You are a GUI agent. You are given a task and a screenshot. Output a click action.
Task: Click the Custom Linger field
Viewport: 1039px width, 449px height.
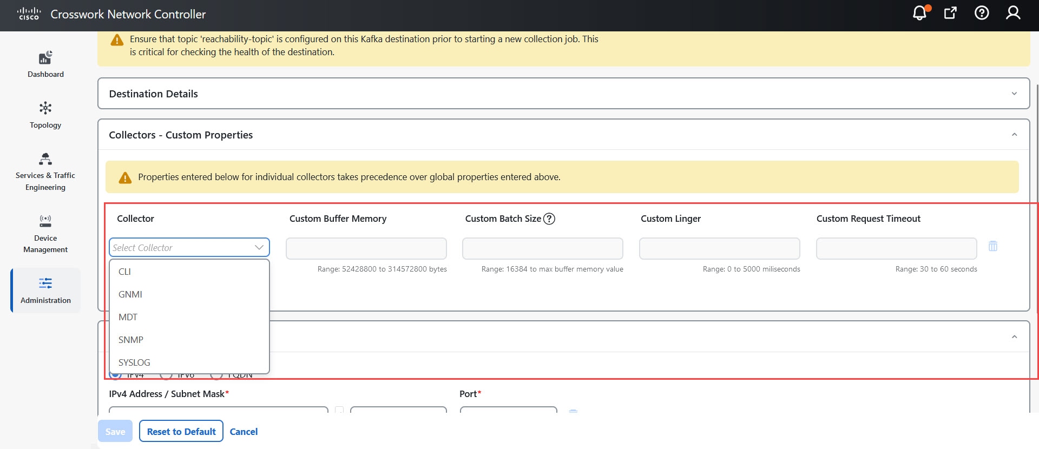pyautogui.click(x=720, y=248)
